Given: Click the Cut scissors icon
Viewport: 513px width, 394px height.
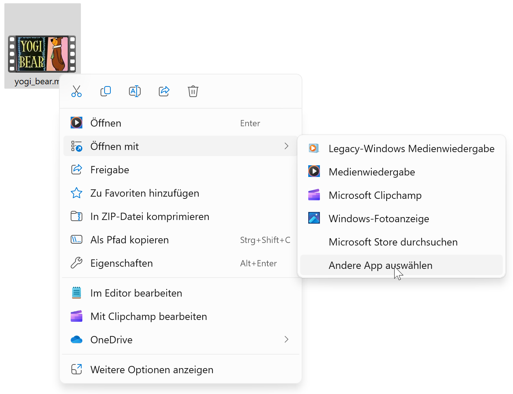Looking at the screenshot, I should pos(77,91).
